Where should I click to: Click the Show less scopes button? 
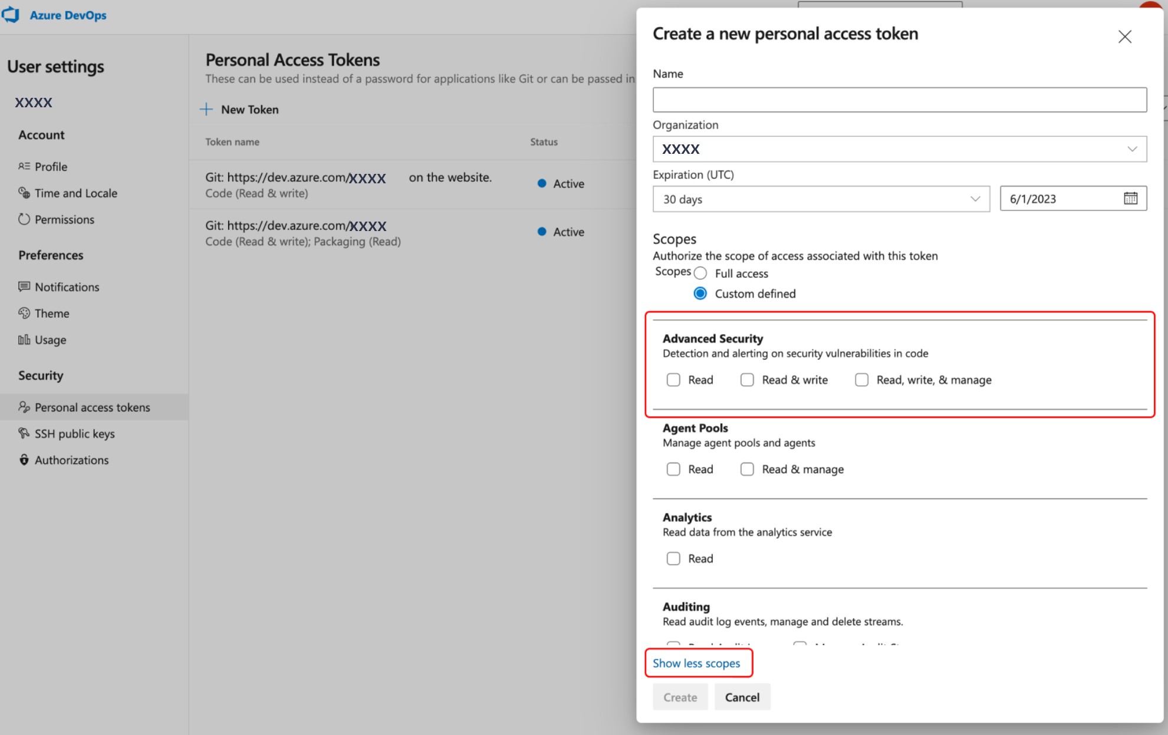pos(696,663)
